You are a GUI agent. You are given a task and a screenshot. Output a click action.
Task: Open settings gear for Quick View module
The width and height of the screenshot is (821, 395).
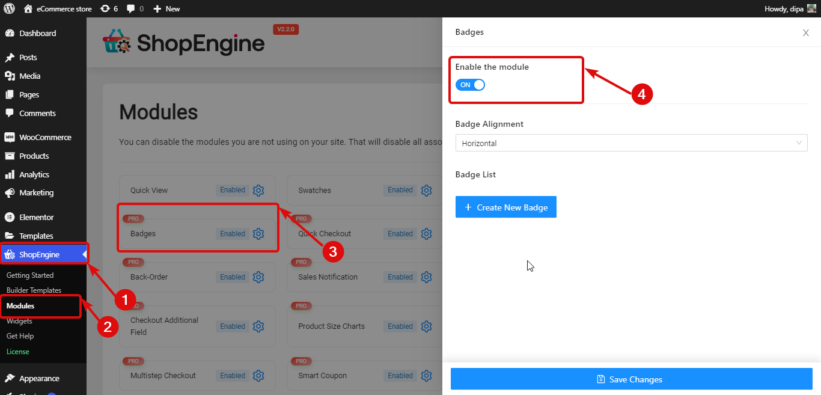[x=258, y=191]
